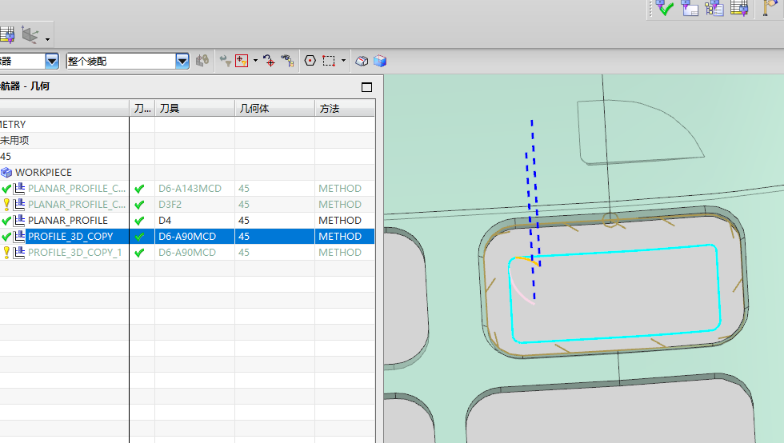
Task: Click the warning status icon of PROFILE_3D_COPY_1
Action: [6, 253]
